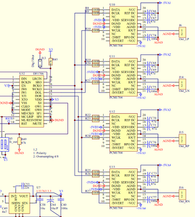The image size is (195, 217).
Task: Click resistor R49 47k
Action: click(x=19, y=141)
